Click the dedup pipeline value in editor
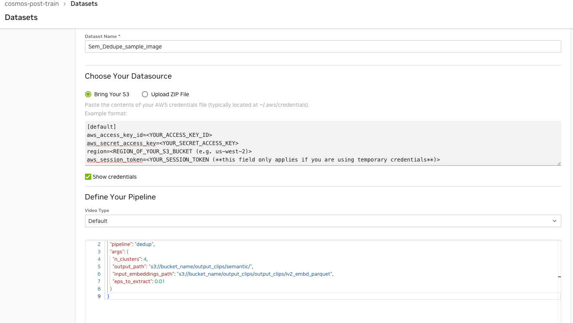 click(144, 244)
